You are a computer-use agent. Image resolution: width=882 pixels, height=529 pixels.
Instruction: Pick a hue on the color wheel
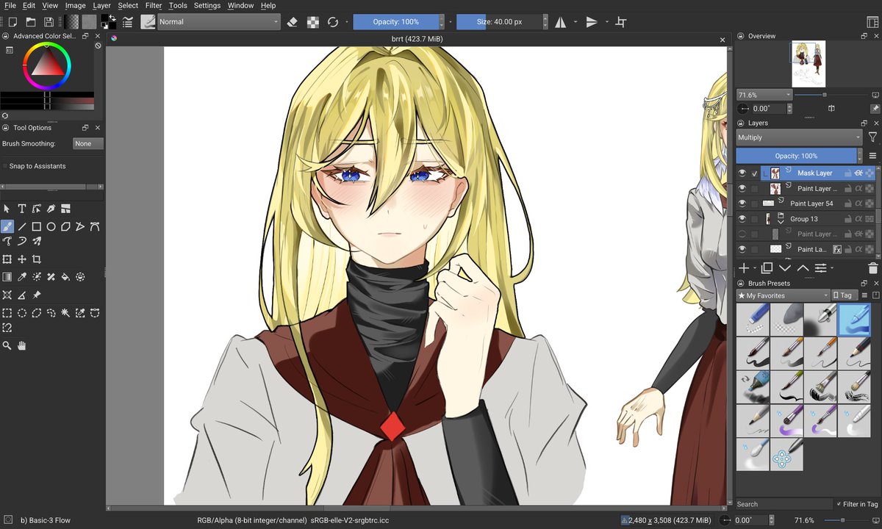pos(47,67)
